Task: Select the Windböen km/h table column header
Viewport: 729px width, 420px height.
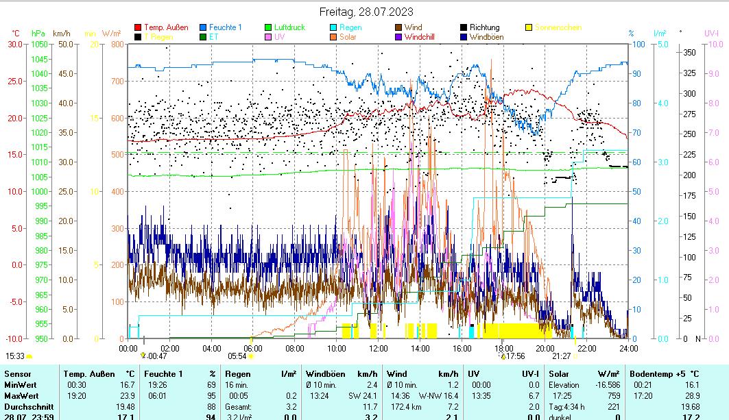Action: pyautogui.click(x=341, y=374)
